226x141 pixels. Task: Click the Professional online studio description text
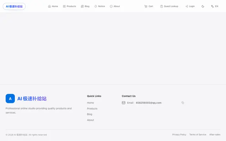coord(38,110)
